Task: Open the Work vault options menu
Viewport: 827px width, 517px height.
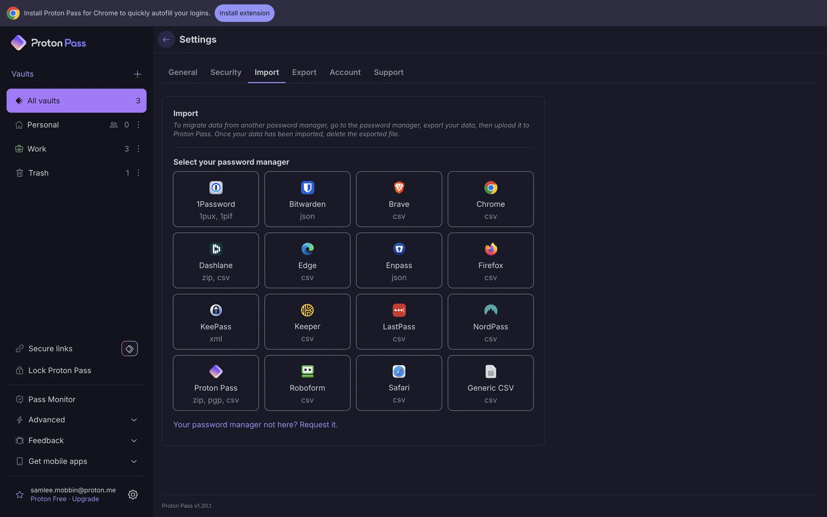Action: click(138, 149)
